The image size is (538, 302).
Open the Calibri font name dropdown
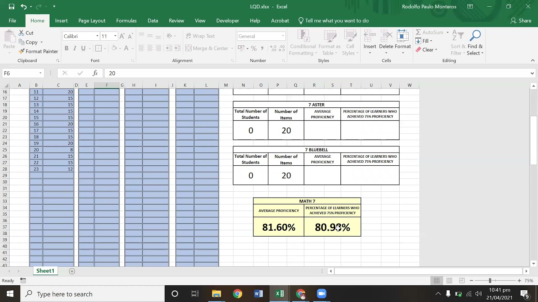coord(97,36)
